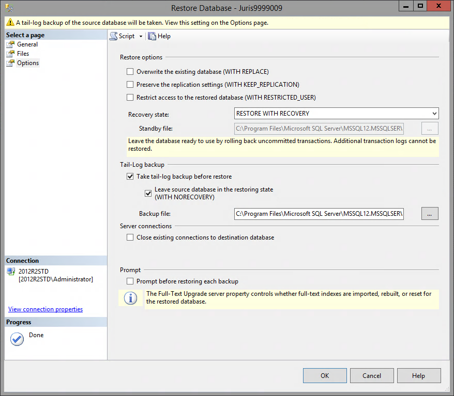Enable Close existing connections to destination database
Viewport: 454px width, 396px height.
point(130,237)
